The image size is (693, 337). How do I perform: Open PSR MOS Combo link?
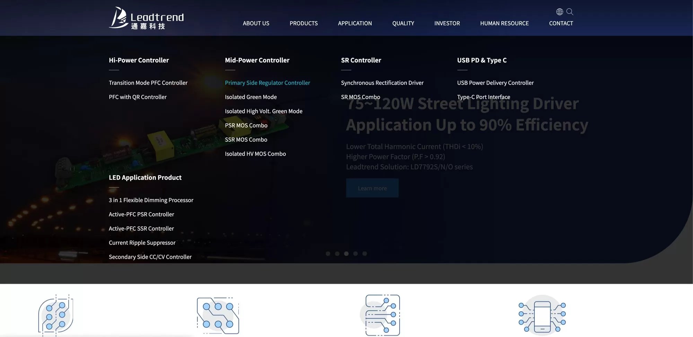[246, 125]
